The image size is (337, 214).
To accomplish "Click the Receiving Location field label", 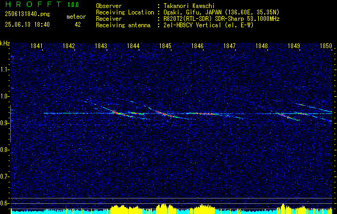I will coord(125,12).
